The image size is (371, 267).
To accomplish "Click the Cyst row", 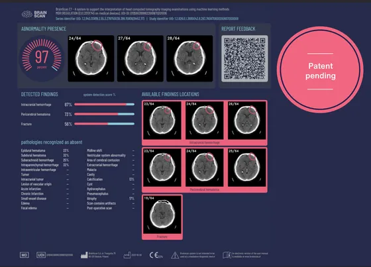I will (111, 184).
